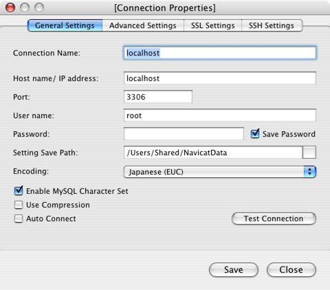Go to the SSH Settings tab
The height and width of the screenshot is (290, 330).
click(x=271, y=26)
